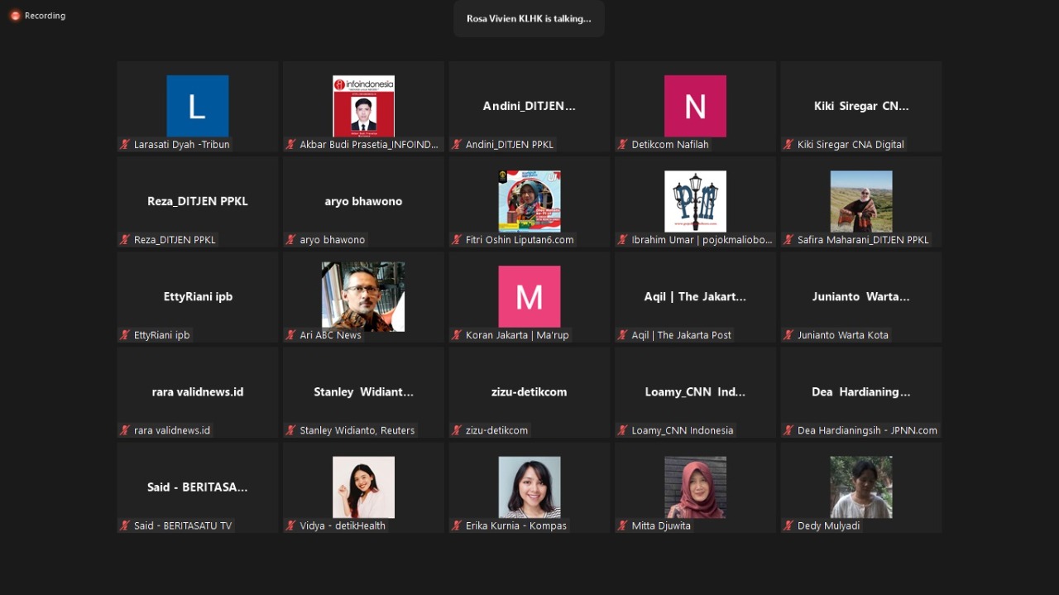
Task: Select Akbar Budi Prasetia's infoindonesia profile picture
Action: coord(363,106)
